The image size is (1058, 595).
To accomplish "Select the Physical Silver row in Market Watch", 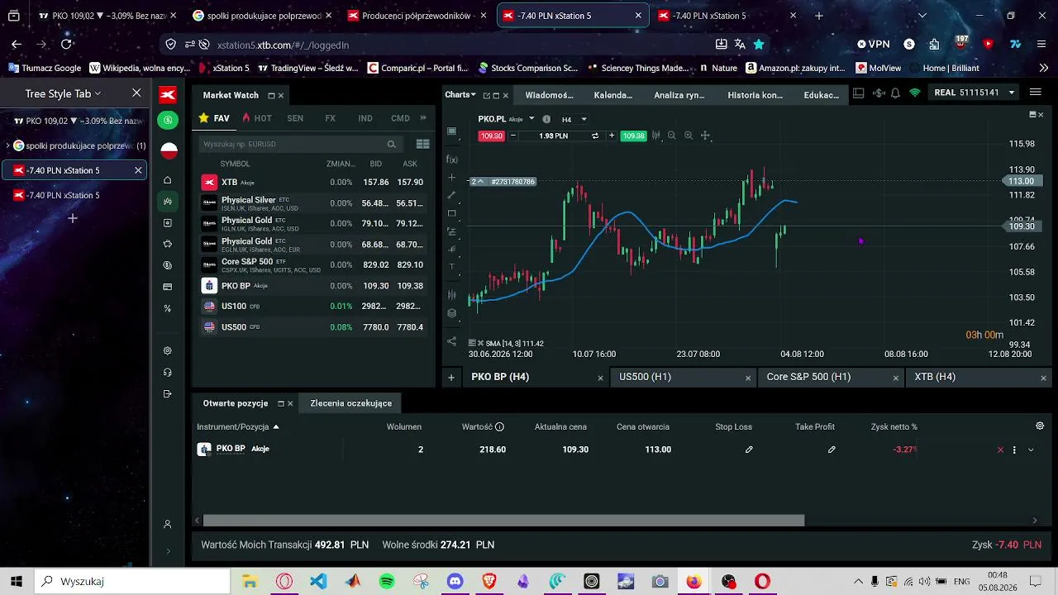I will click(x=313, y=203).
